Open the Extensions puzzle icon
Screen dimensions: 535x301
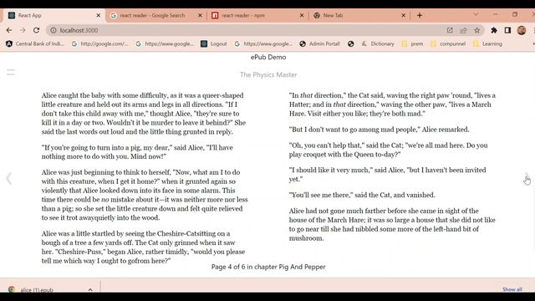494,30
